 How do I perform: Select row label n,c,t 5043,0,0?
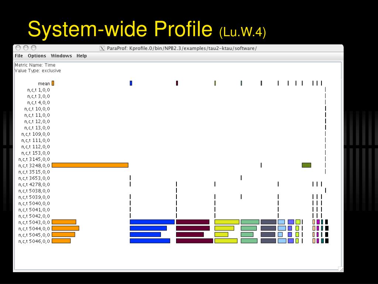coord(34,222)
